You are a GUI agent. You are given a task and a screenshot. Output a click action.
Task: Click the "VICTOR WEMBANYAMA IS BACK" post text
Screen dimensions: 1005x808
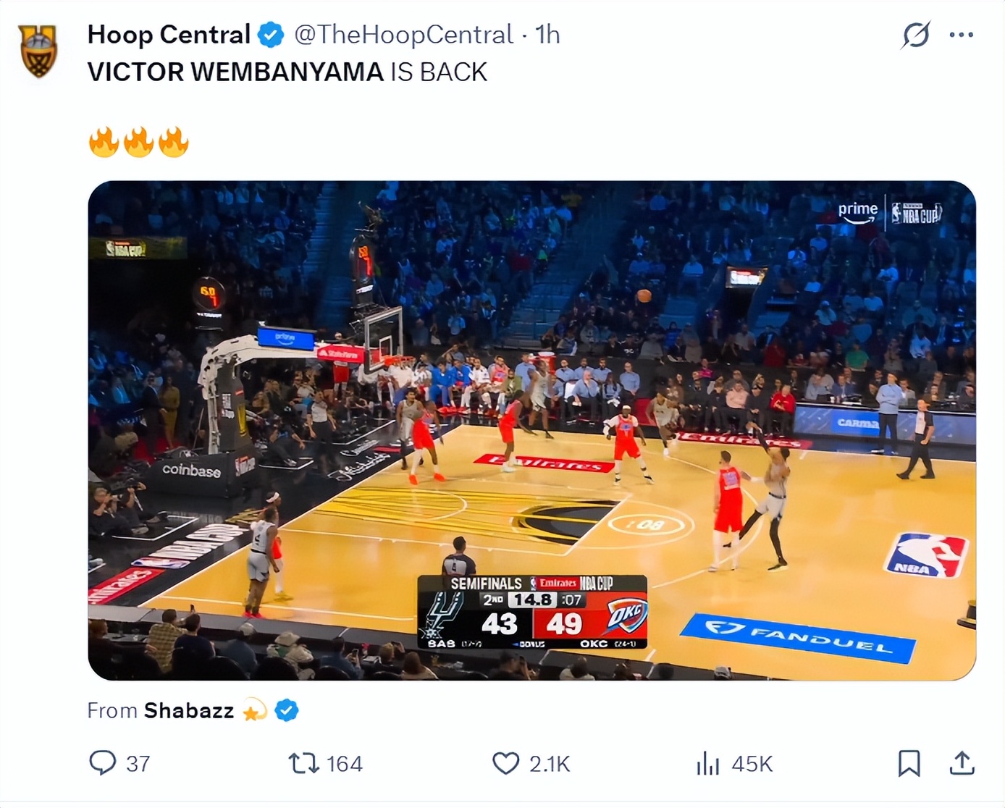point(287,72)
